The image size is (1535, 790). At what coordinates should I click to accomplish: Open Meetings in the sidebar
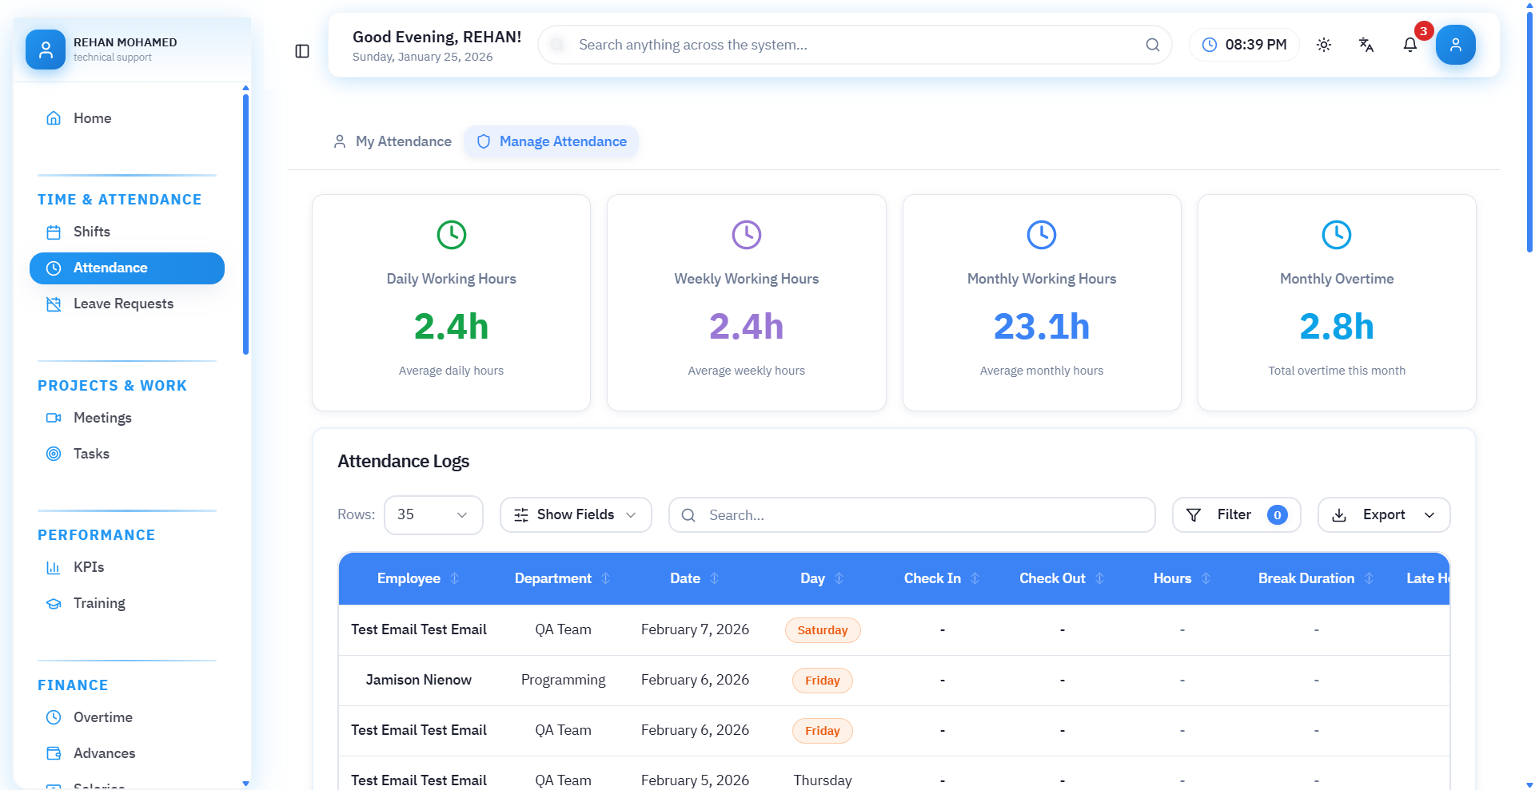102,418
